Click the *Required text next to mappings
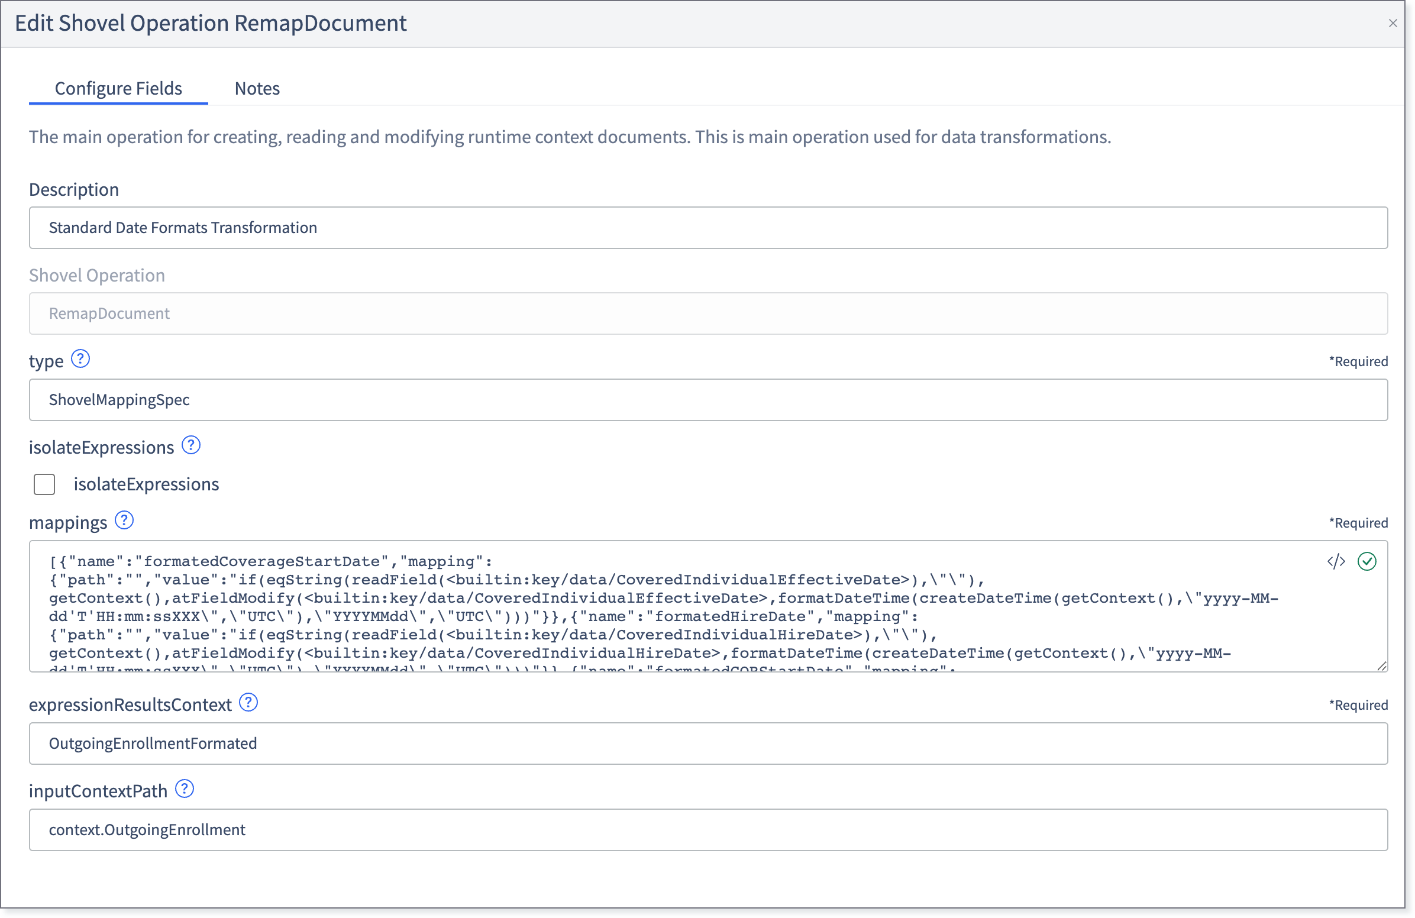This screenshot has width=1415, height=918. coord(1358,523)
